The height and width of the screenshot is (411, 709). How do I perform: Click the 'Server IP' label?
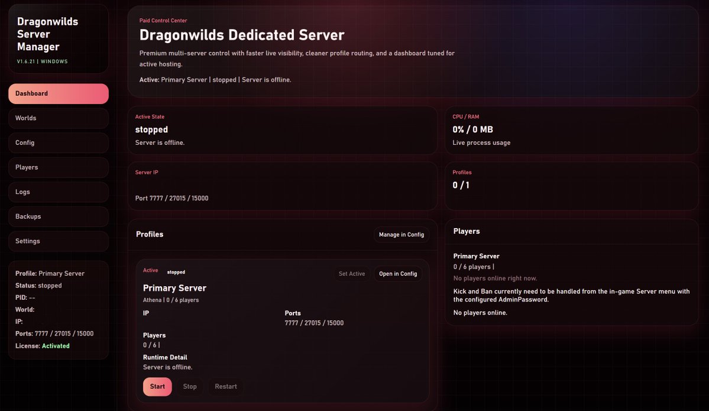(x=147, y=173)
